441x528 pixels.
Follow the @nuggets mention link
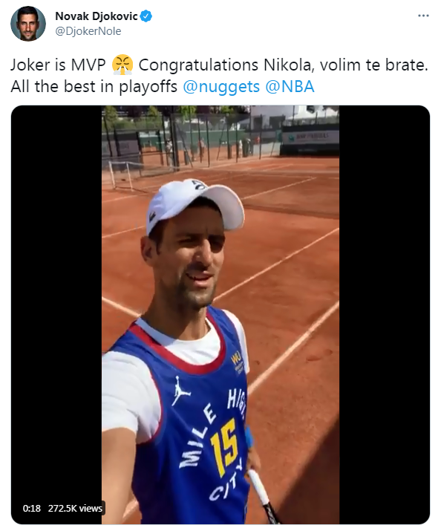(221, 87)
